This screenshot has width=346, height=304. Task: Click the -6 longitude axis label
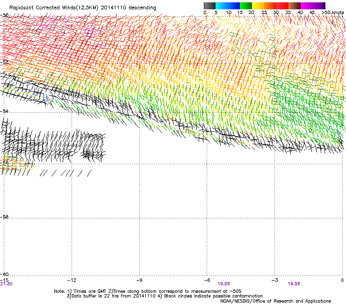[207, 280]
